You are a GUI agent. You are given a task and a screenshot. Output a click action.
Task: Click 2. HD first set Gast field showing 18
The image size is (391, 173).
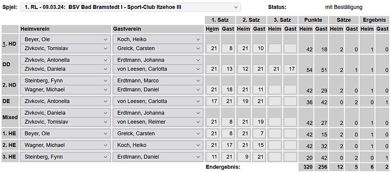(228, 89)
